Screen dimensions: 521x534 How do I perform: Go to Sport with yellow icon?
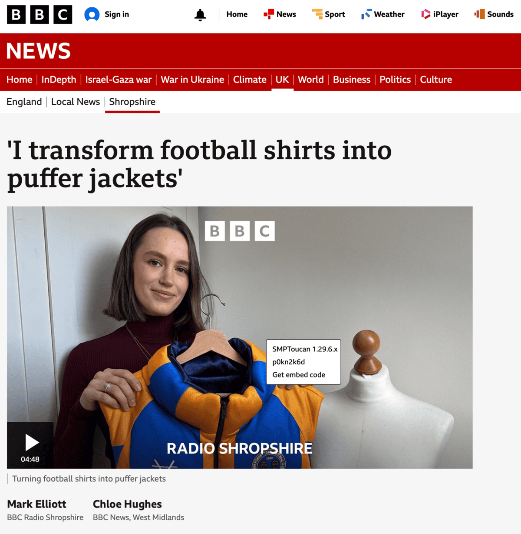[317, 14]
